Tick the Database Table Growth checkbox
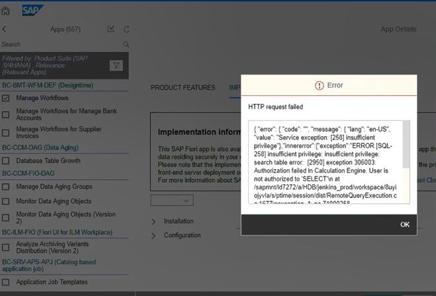436x296 pixels. pos(5,161)
